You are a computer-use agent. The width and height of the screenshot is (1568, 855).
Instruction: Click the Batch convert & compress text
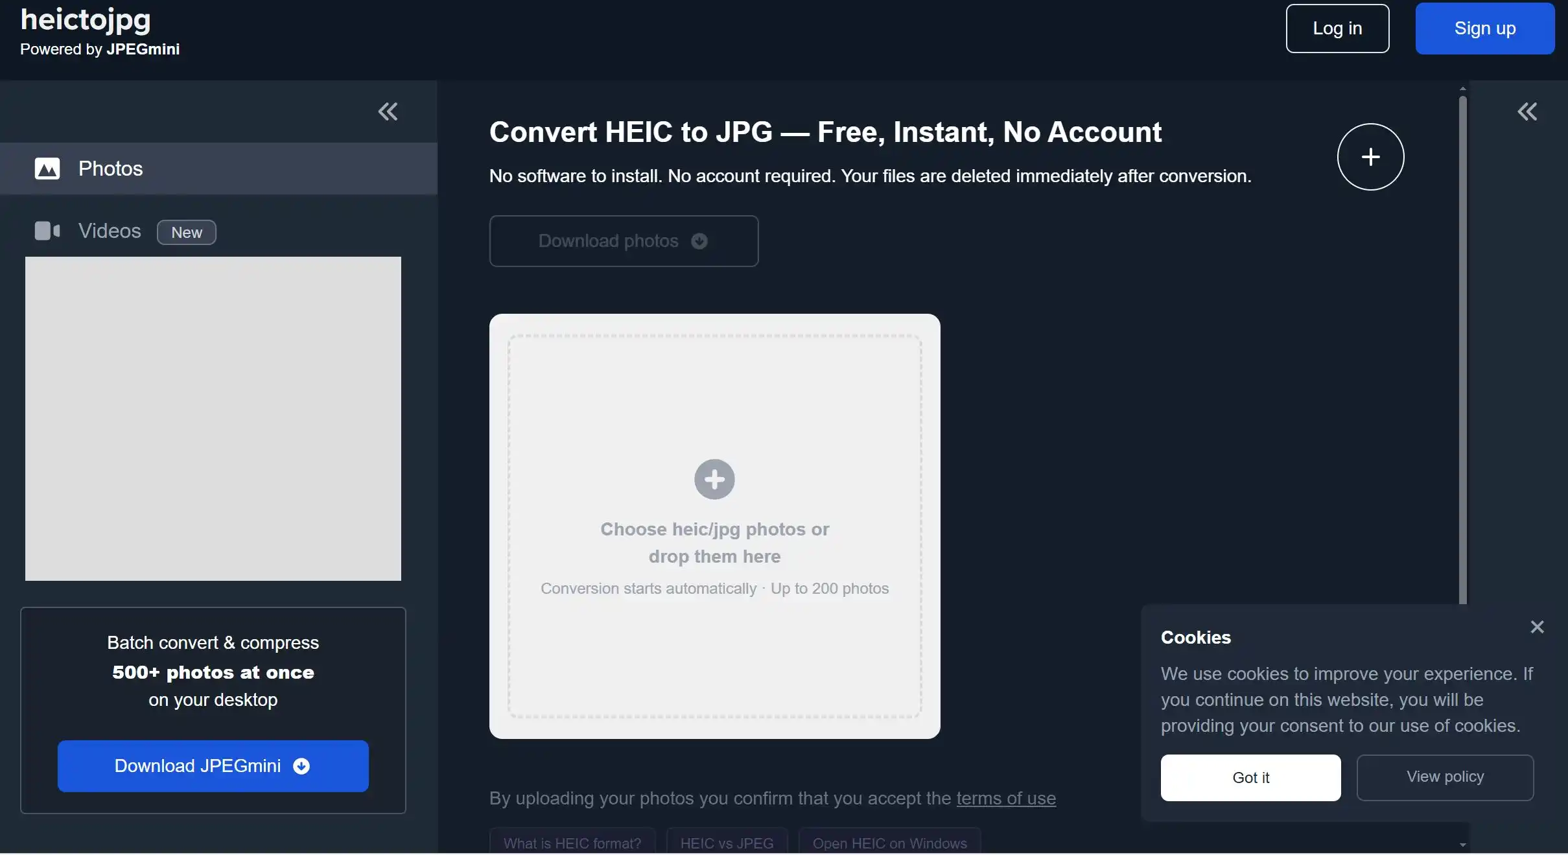click(213, 643)
